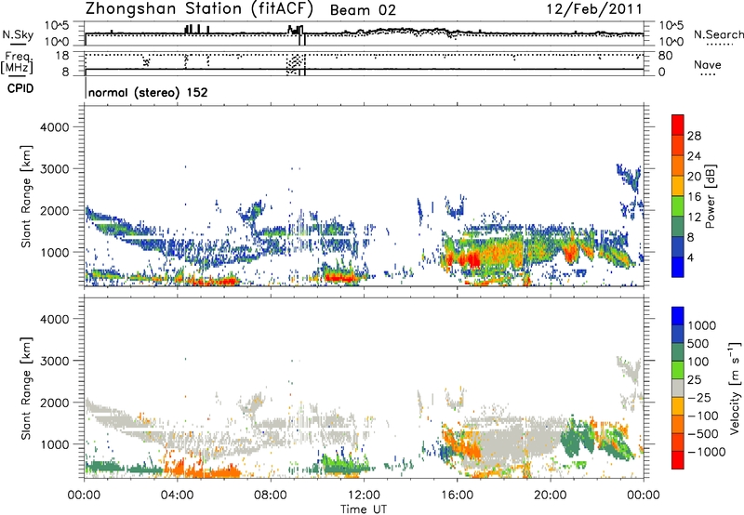Click the "4000" tick of the Power panel

tap(54, 127)
